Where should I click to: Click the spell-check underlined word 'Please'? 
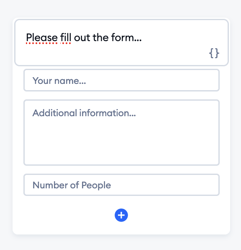42,38
